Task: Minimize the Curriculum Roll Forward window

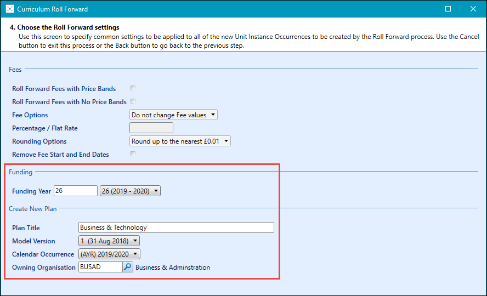Action: pos(422,9)
